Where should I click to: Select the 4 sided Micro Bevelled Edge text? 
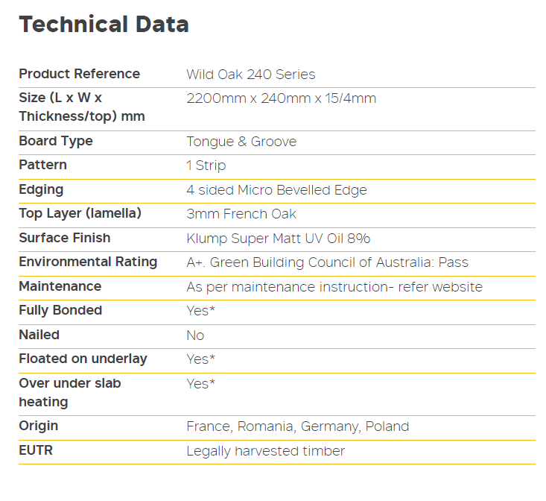point(276,190)
